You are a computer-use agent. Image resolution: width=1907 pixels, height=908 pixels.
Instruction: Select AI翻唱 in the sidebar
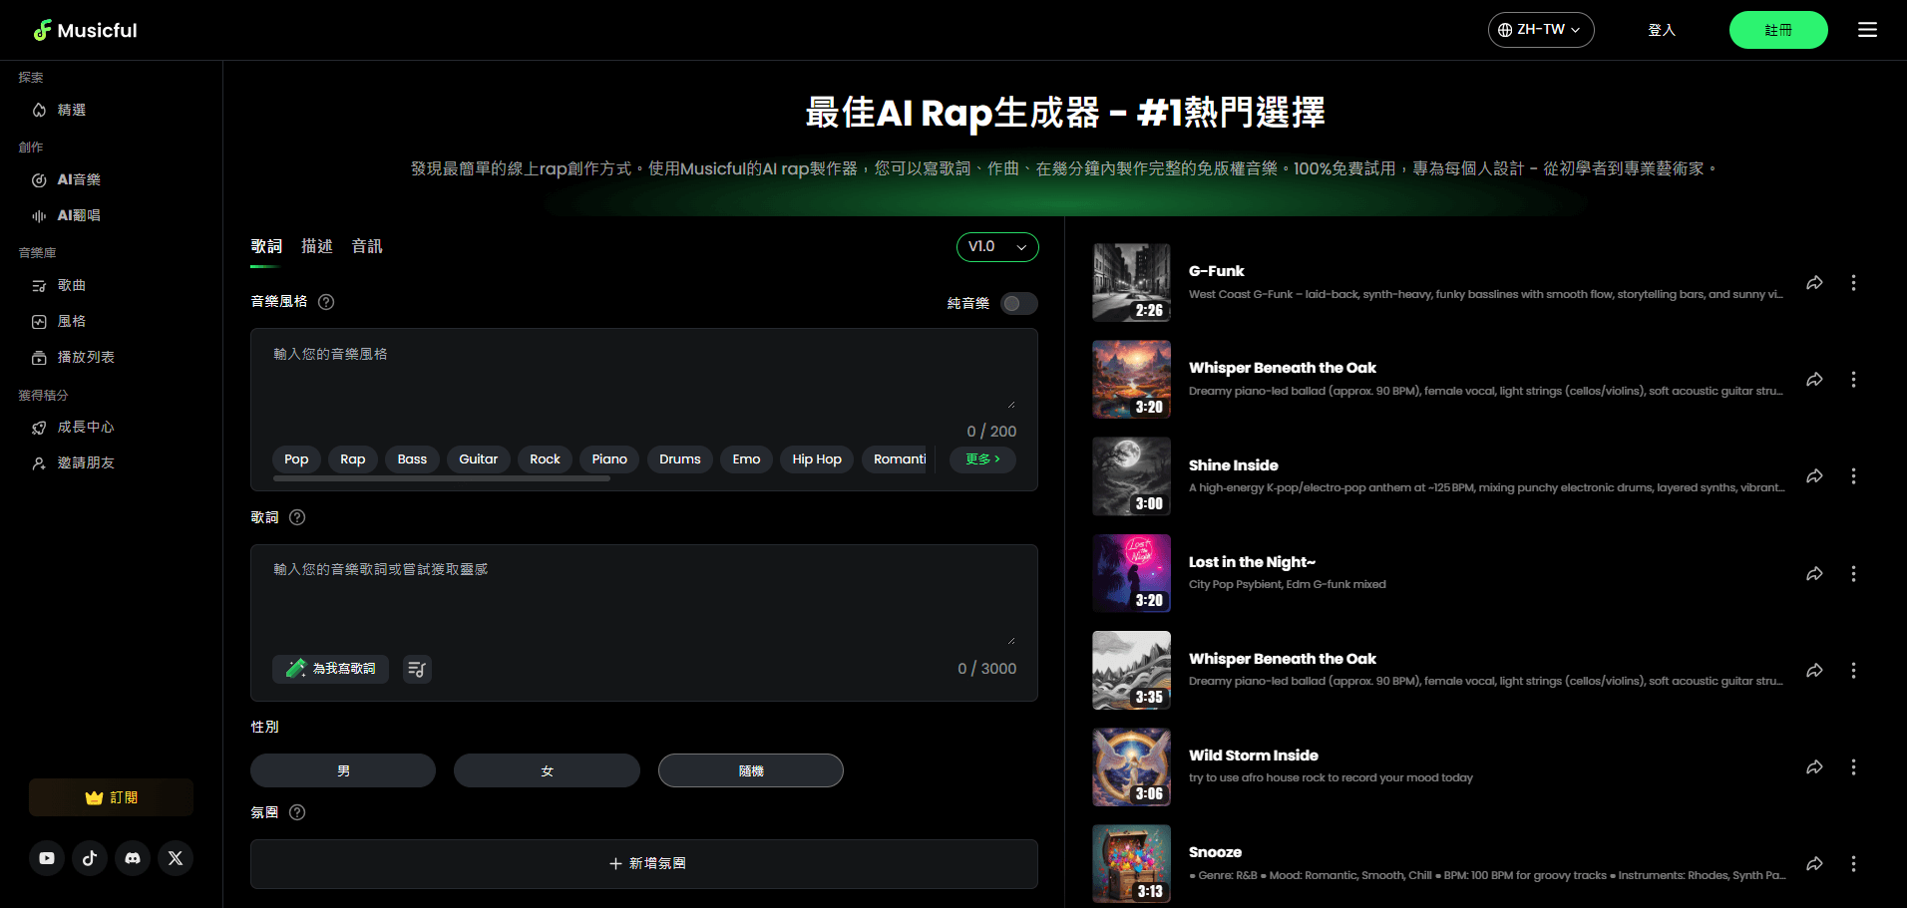tap(78, 214)
